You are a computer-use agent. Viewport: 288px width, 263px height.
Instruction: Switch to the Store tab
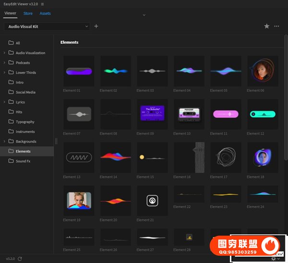coord(28,13)
